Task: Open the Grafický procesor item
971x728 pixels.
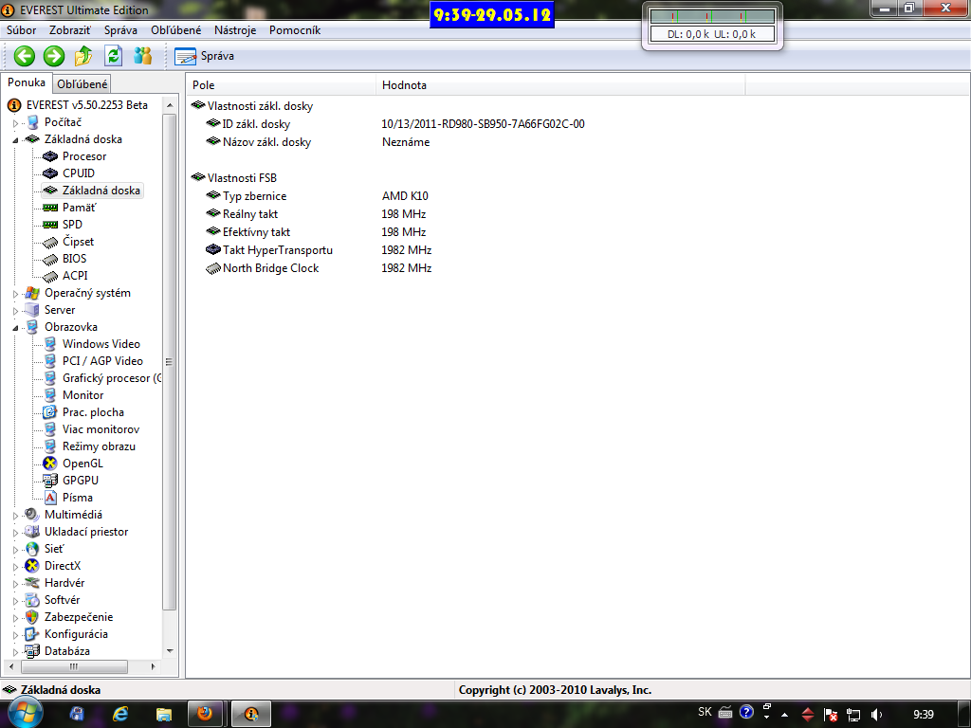Action: [x=112, y=378]
